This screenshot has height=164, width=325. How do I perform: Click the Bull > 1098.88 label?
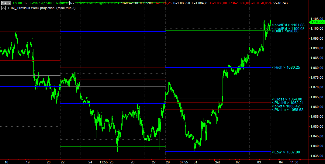pyautogui.click(x=285, y=31)
